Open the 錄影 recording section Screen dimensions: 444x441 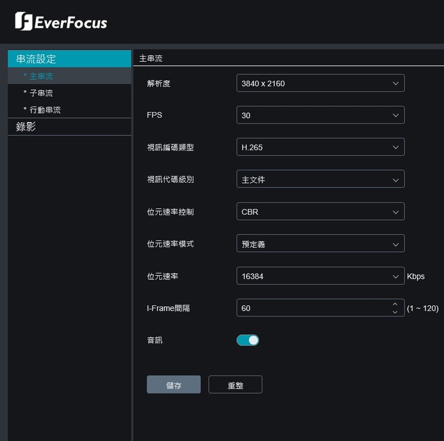click(x=69, y=127)
